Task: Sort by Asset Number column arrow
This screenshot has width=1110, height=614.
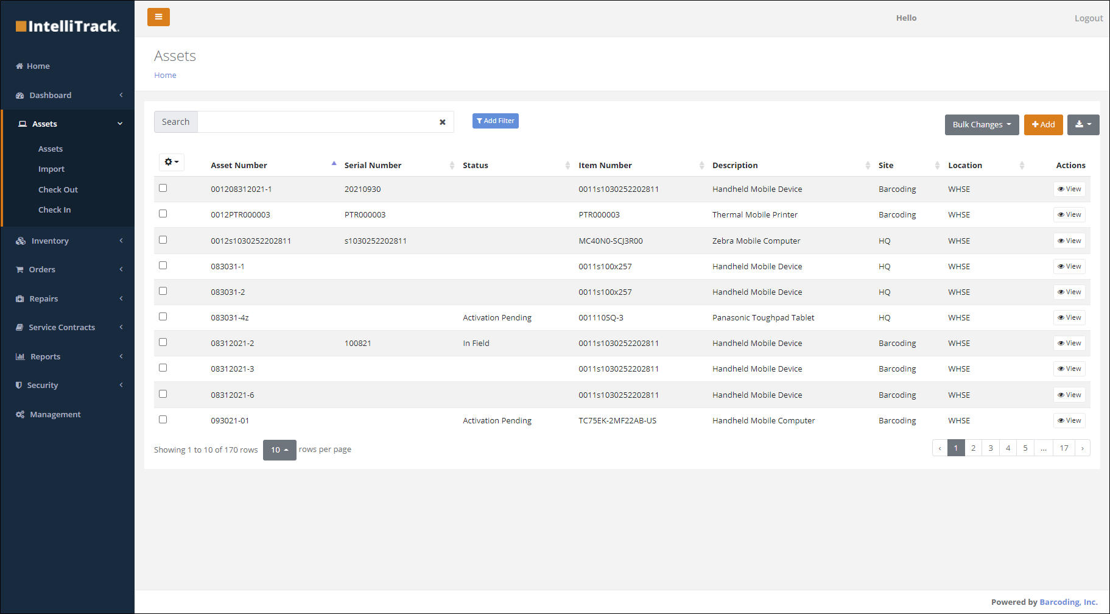Action: pos(334,164)
